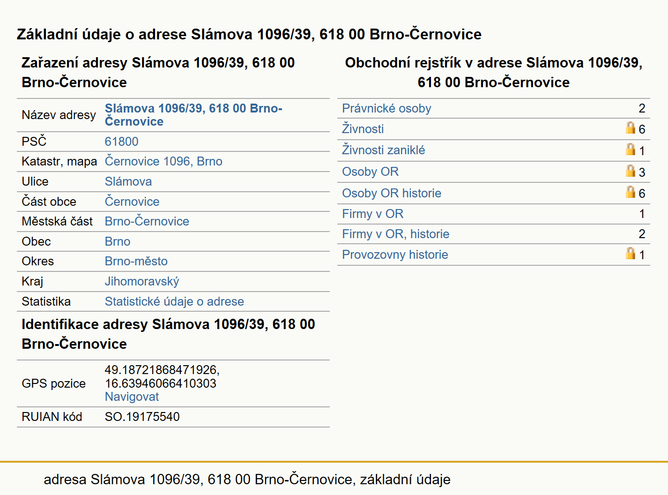This screenshot has width=668, height=495.
Task: Open the Firmy v OR link
Action: click(x=373, y=214)
